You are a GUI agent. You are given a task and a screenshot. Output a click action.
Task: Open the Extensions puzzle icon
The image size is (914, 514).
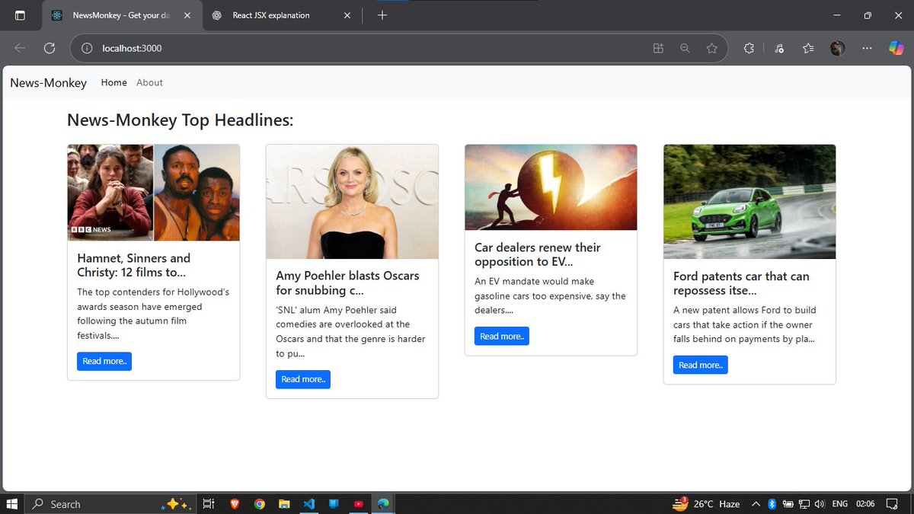coord(749,48)
